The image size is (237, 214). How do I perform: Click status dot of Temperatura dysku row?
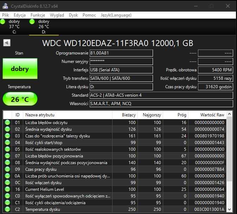click(7, 209)
